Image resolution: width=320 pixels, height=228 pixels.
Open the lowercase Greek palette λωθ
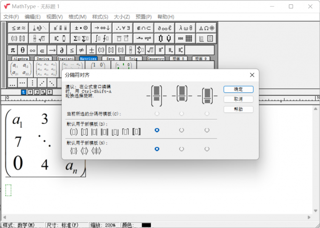coord(185,28)
